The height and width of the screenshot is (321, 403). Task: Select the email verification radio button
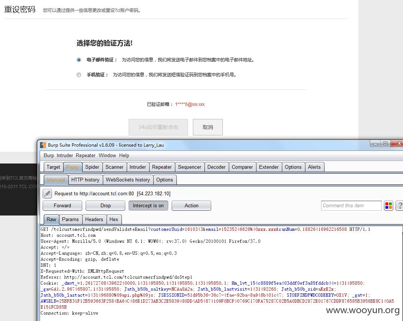coord(79,60)
